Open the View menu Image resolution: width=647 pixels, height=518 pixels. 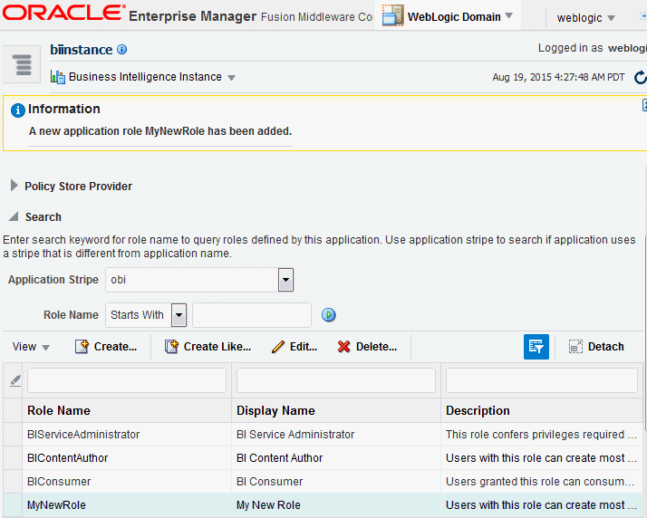[31, 347]
